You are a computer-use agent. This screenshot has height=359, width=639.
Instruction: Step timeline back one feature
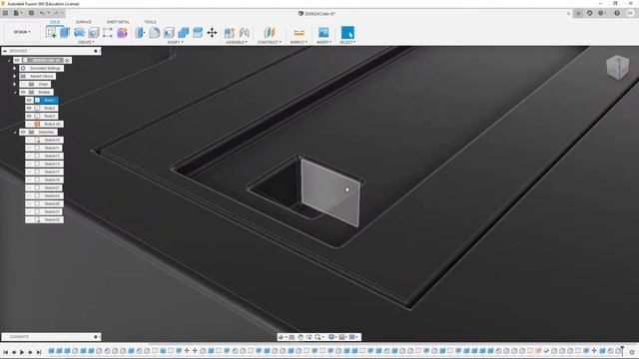14,352
